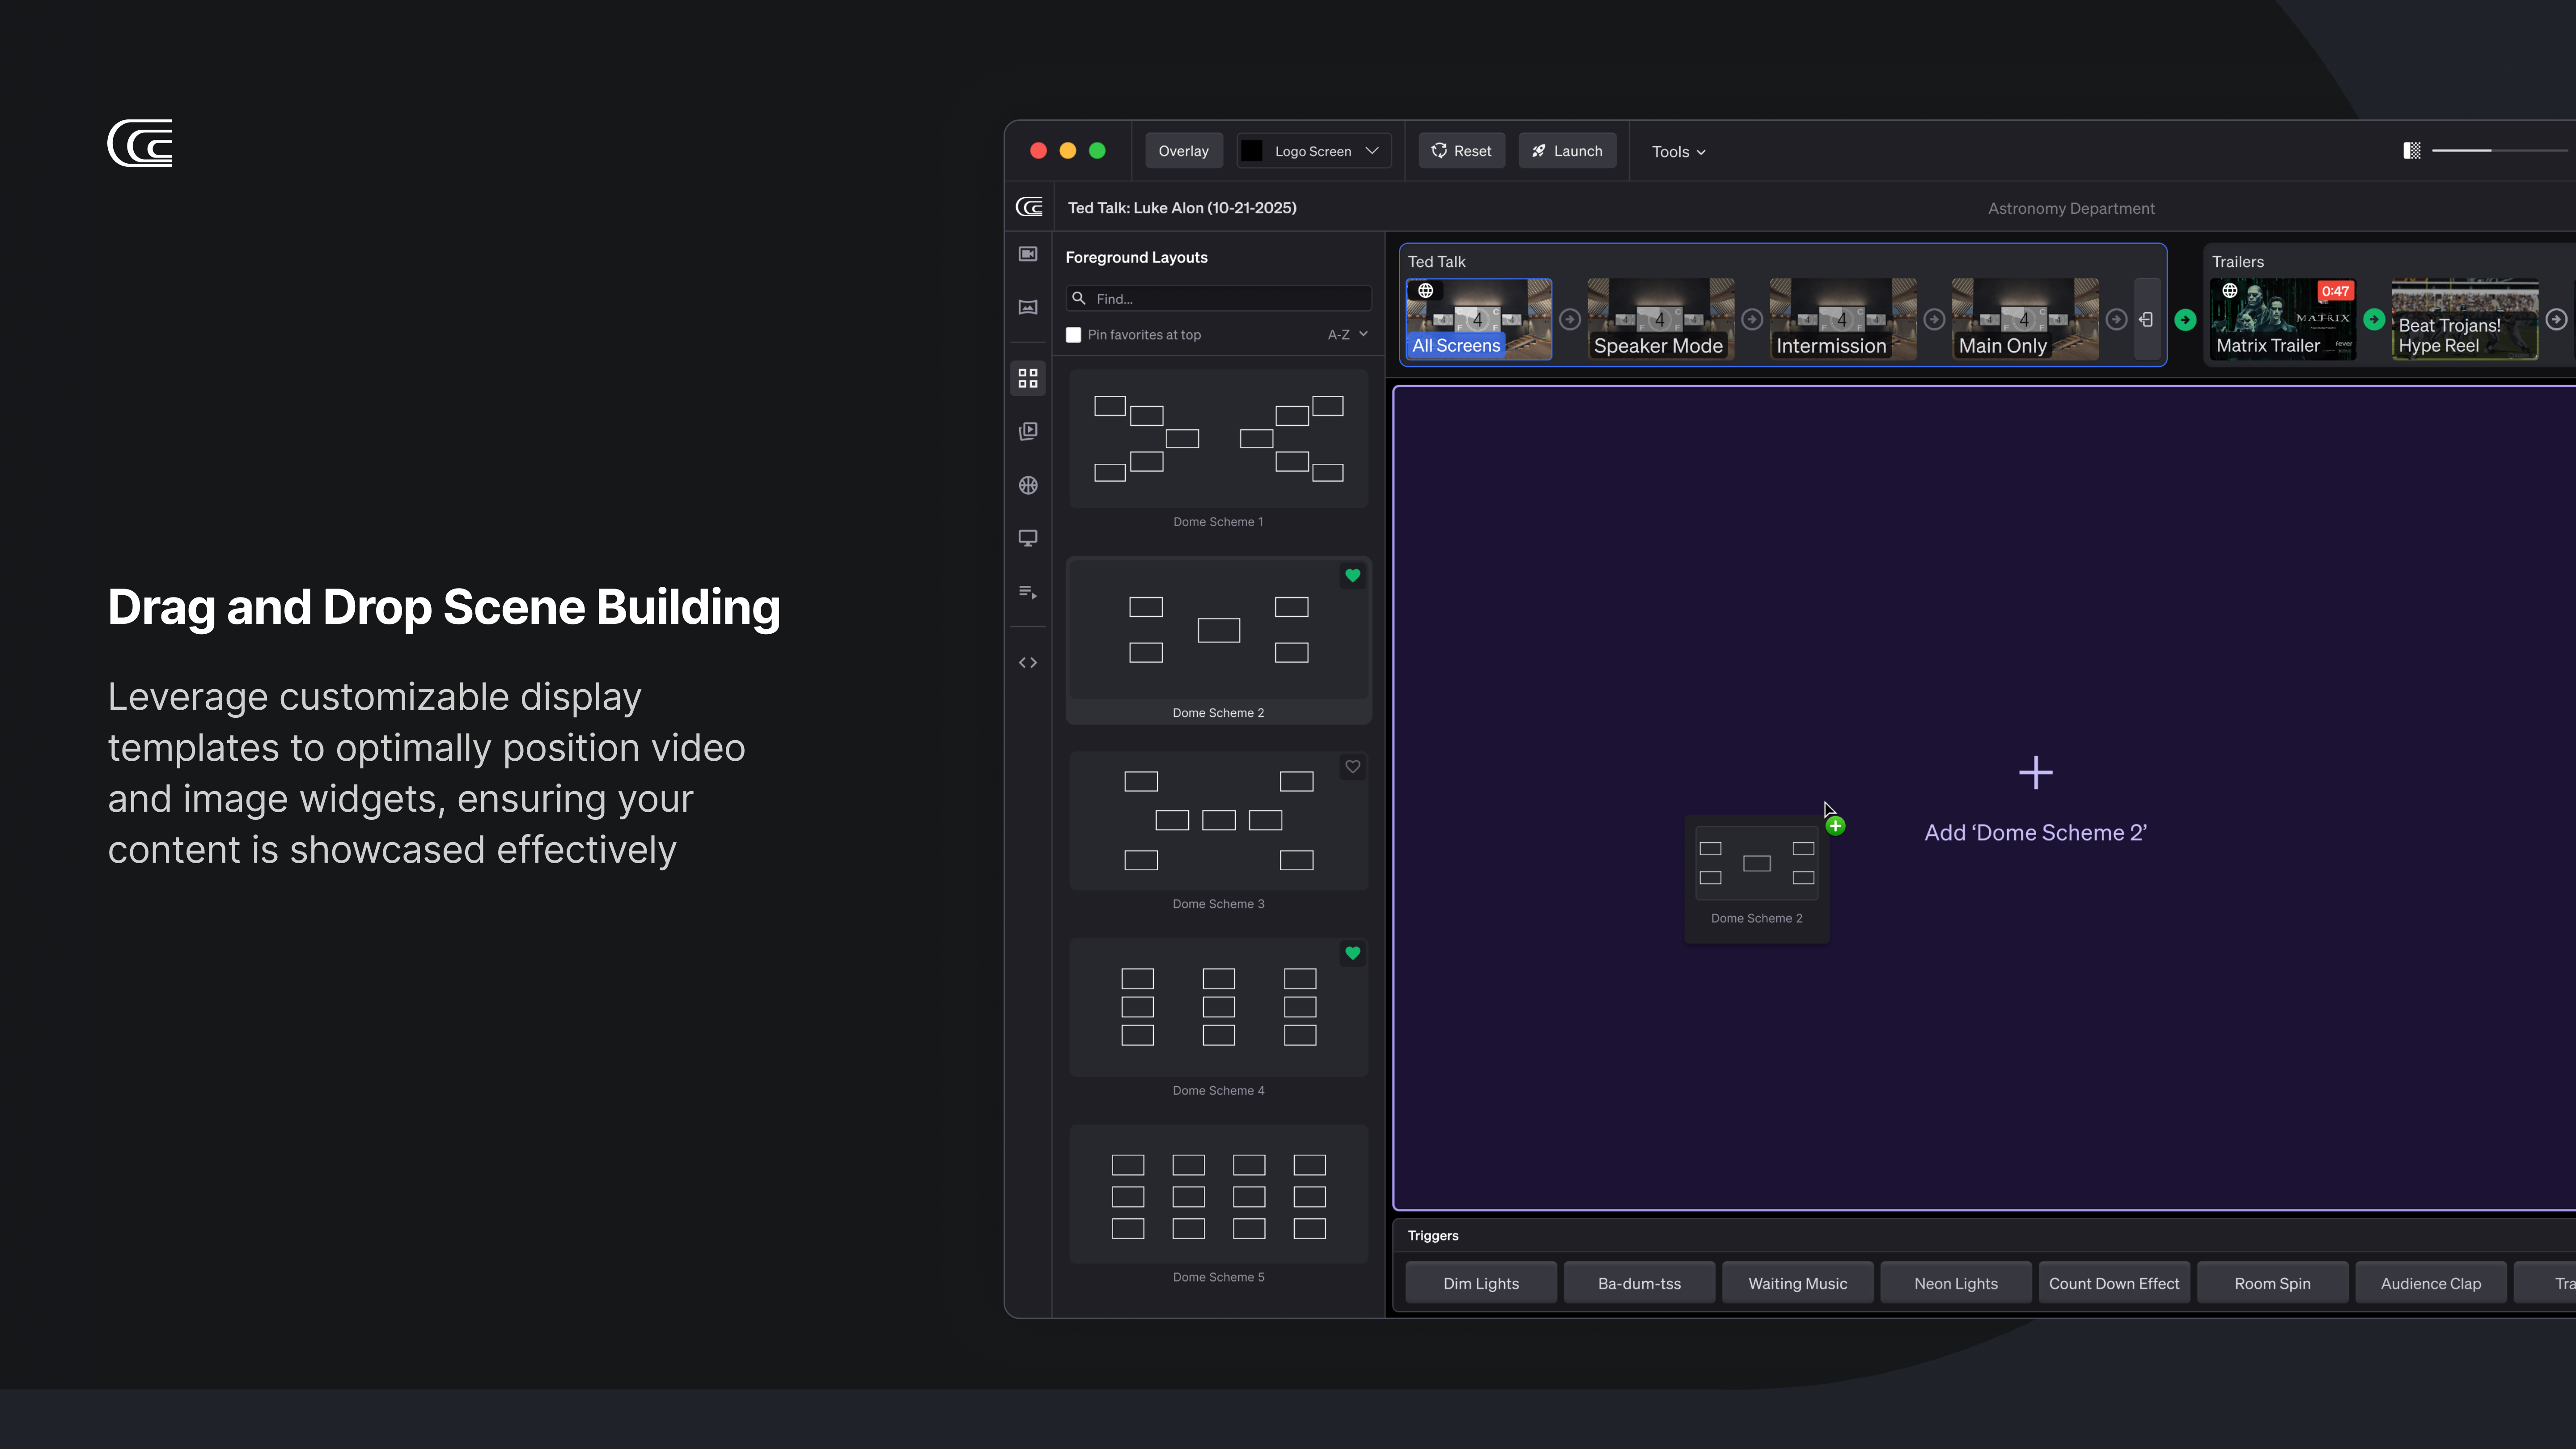
Task: Unfavorite Dome Scheme 2 heart
Action: pos(1352,576)
